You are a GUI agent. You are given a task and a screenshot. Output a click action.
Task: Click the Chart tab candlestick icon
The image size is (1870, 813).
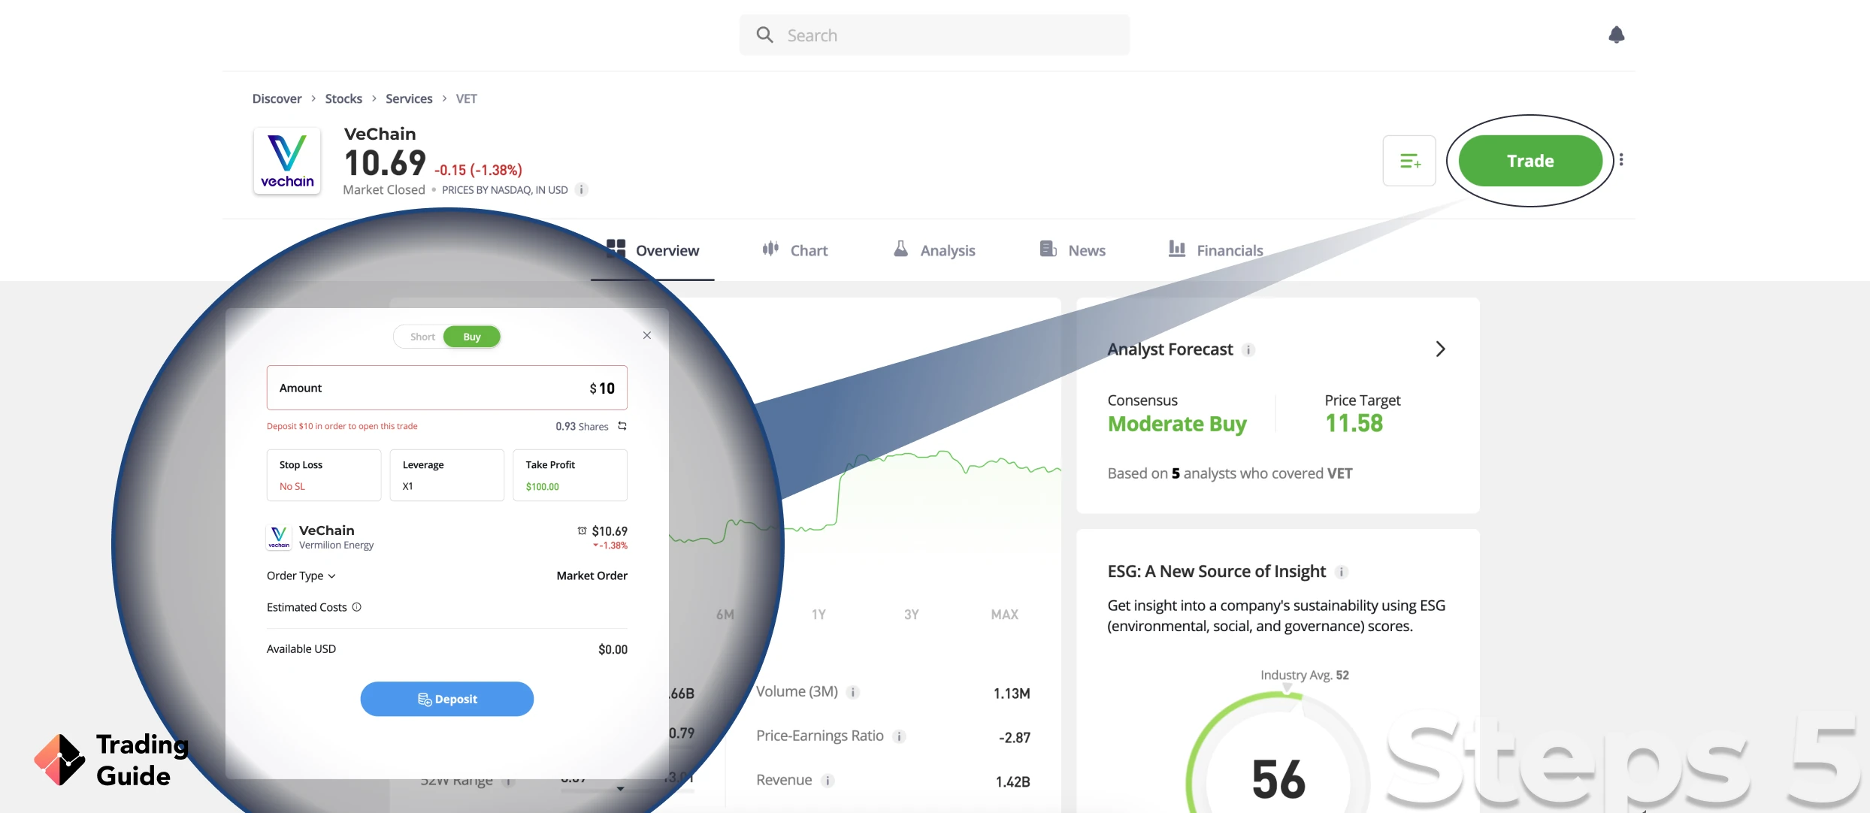[x=770, y=249]
